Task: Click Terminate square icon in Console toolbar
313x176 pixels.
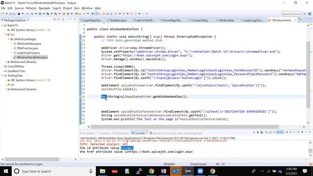Action: coord(254,132)
